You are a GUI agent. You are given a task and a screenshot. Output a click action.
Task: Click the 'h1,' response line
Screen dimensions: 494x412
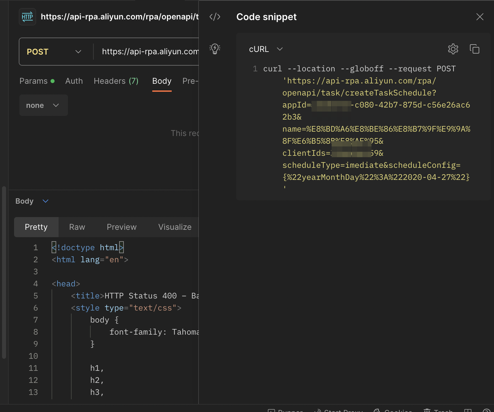pyautogui.click(x=97, y=368)
